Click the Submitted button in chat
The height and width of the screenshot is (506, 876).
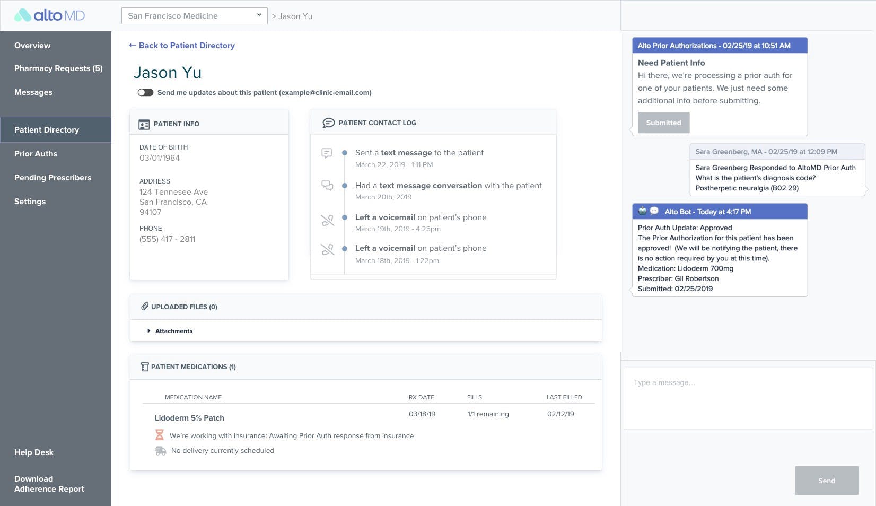pos(663,123)
